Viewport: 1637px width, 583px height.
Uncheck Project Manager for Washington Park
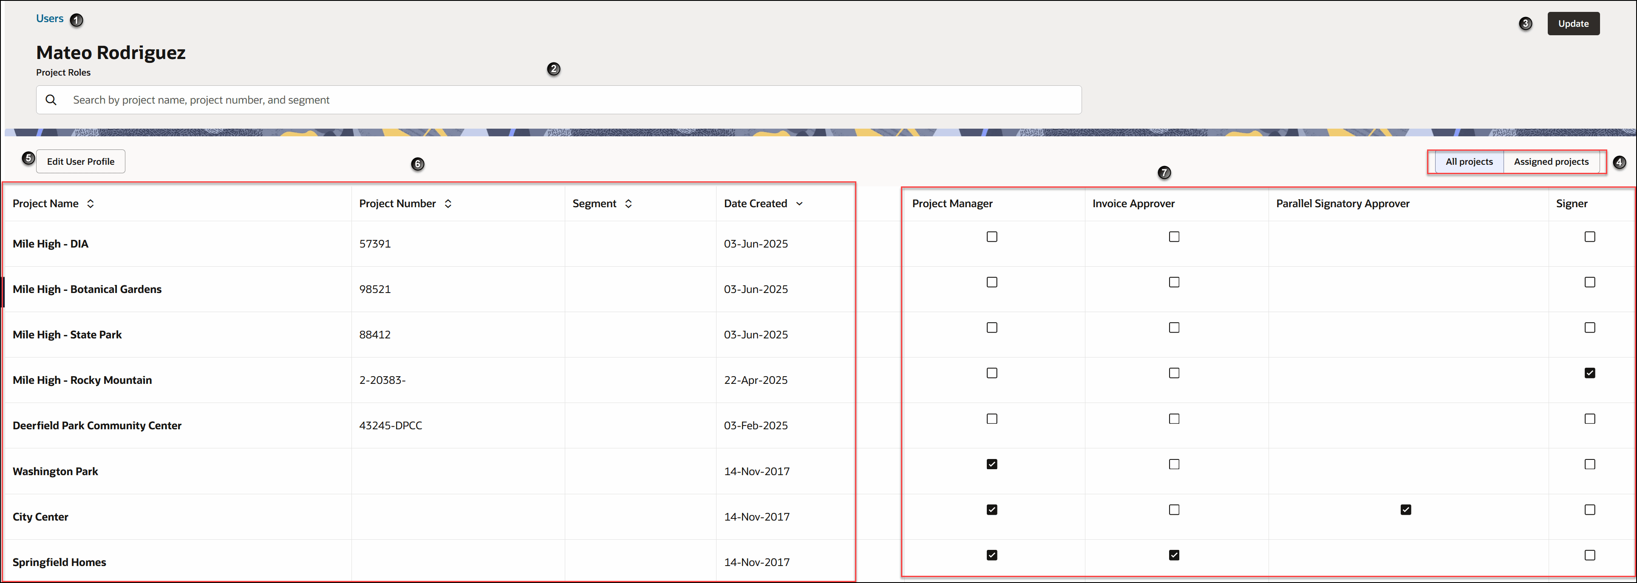tap(992, 464)
